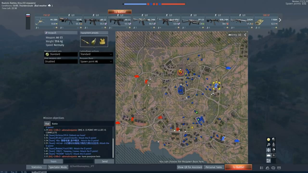Click the yellow objective marker hint icon
Viewport: 308px width, 173px height.
pos(269,139)
